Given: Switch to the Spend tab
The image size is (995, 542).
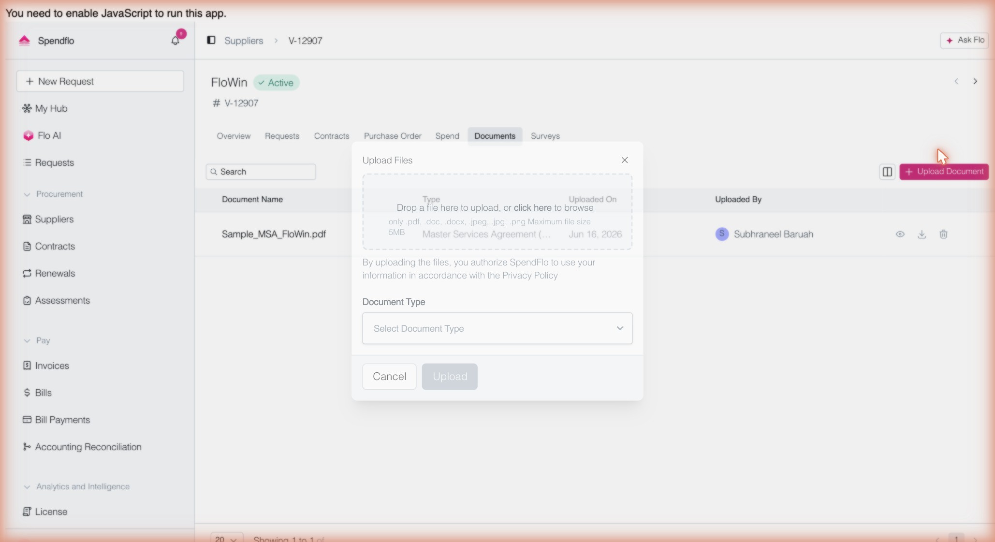Looking at the screenshot, I should (447, 136).
